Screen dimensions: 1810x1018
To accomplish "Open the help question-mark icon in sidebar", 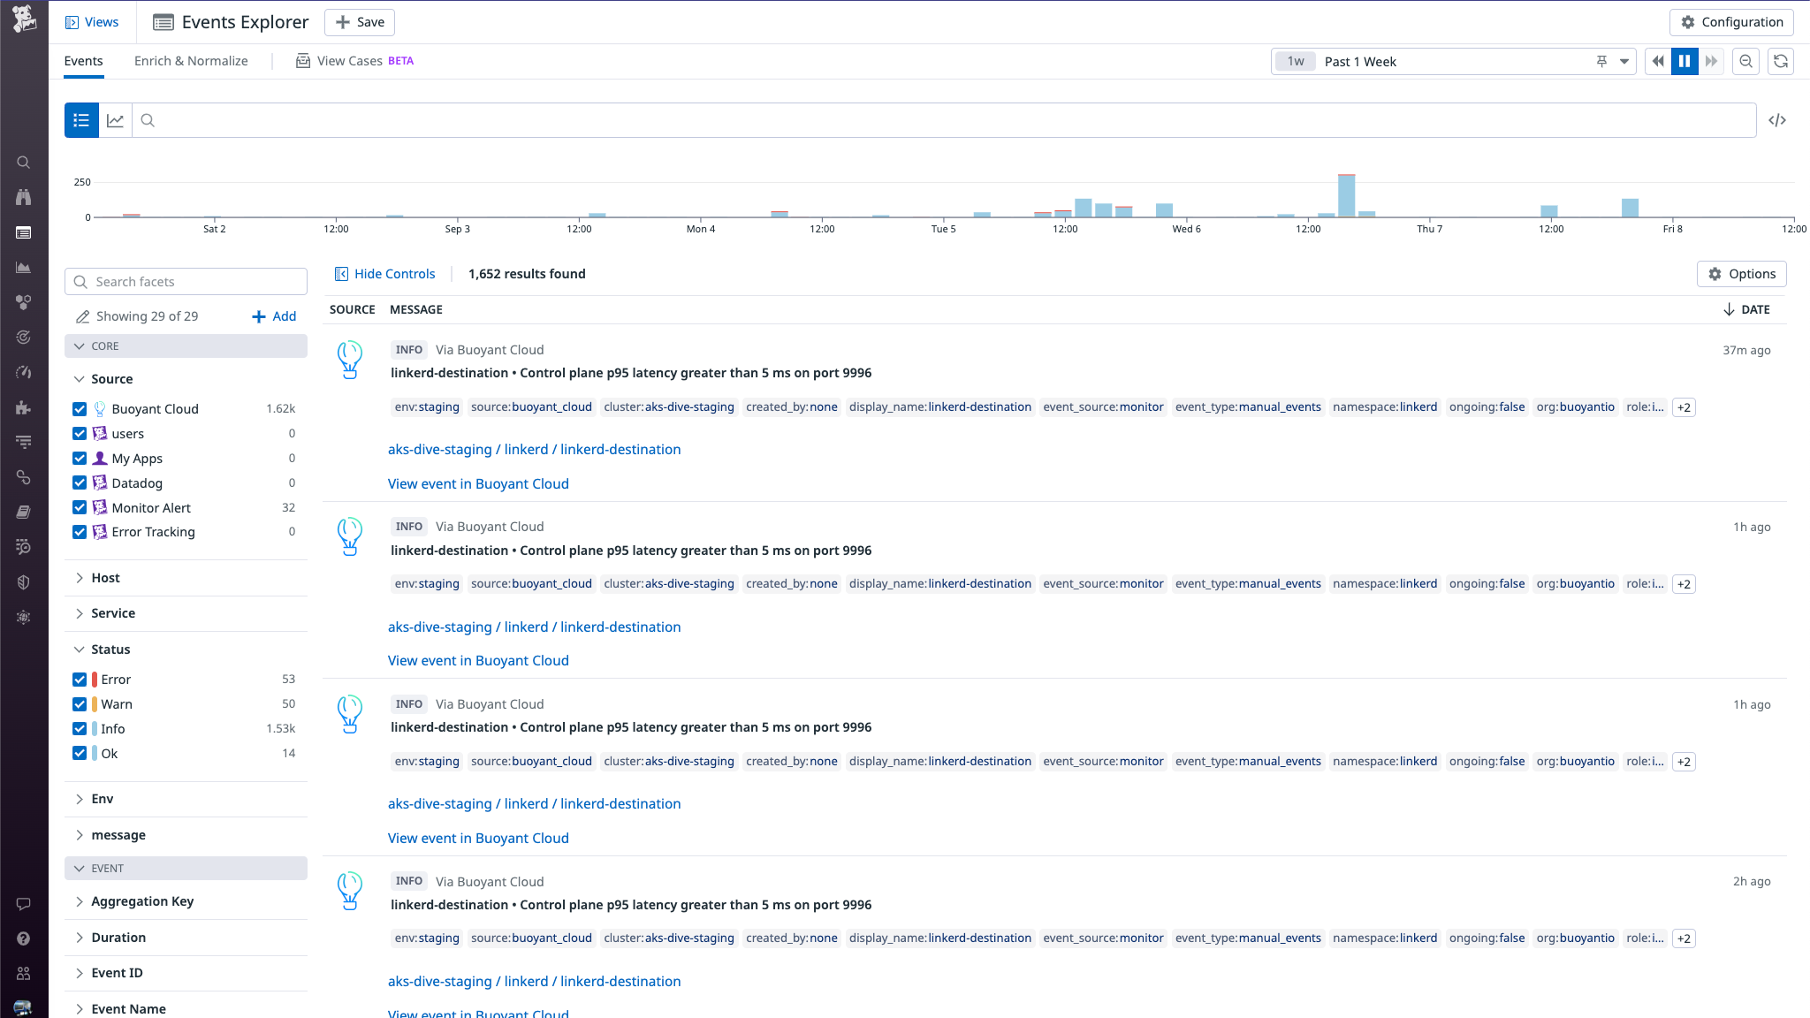I will tap(23, 938).
